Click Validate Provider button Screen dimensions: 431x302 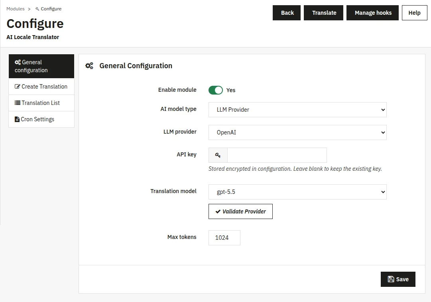coord(240,211)
